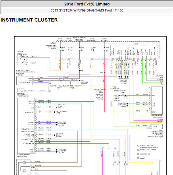The height and width of the screenshot is (175, 173).
Task: Click the 'HILL DESCENT LED' pin label
Action: click(28, 139)
